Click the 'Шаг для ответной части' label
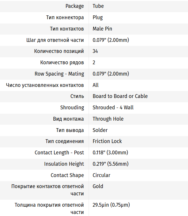188x216 pixels. (x=55, y=40)
